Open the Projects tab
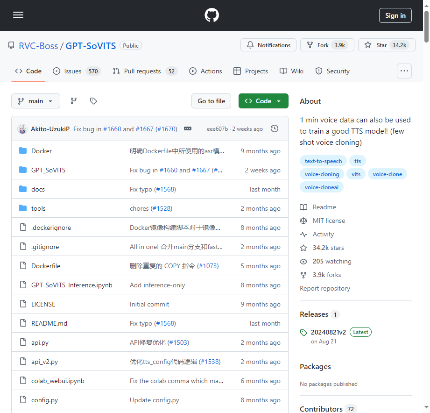This screenshot has width=430, height=413. point(250,71)
